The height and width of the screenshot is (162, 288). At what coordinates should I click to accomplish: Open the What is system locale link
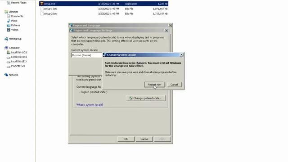point(90,105)
